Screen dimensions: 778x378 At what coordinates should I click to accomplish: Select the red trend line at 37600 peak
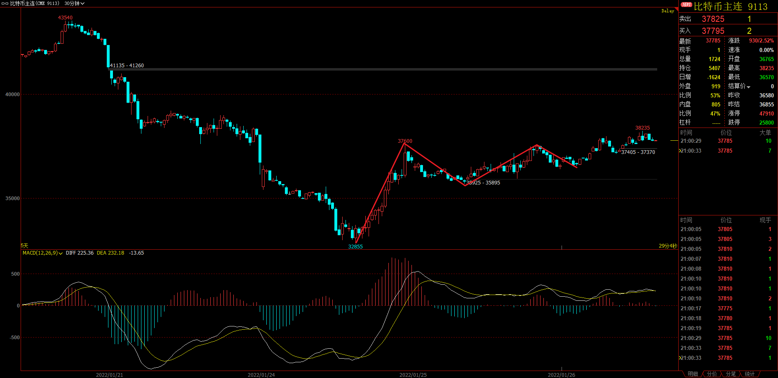coord(405,144)
